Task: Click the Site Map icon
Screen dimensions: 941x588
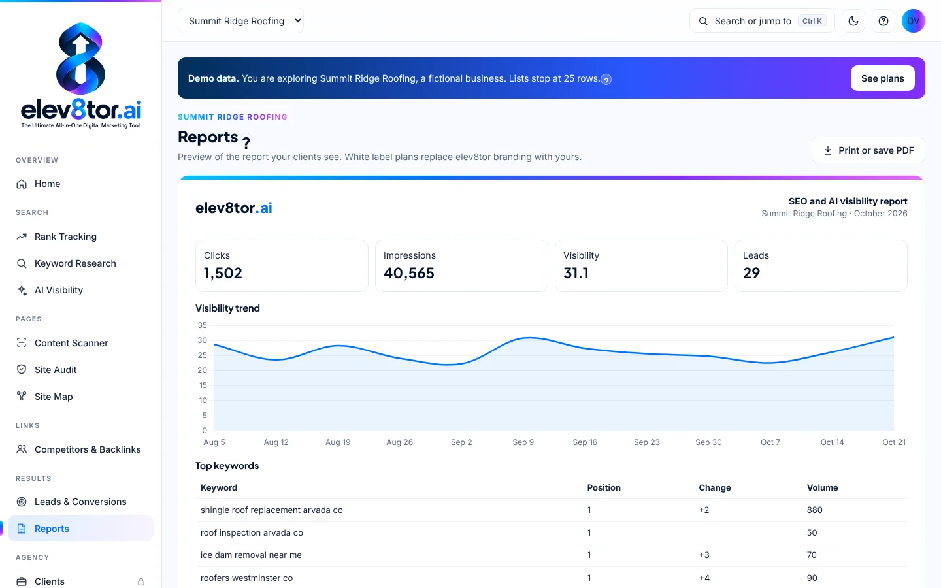Action: click(22, 397)
